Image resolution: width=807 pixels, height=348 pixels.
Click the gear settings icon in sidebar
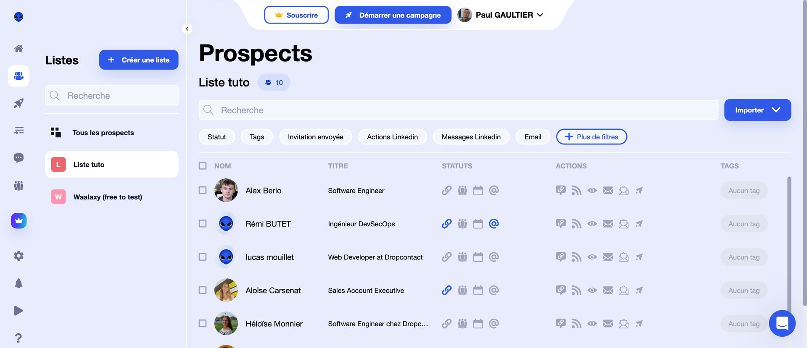tap(18, 256)
